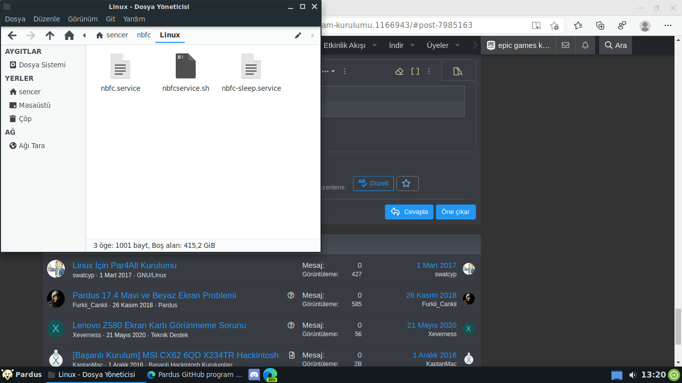Expand İndir dropdown arrow

click(x=412, y=45)
